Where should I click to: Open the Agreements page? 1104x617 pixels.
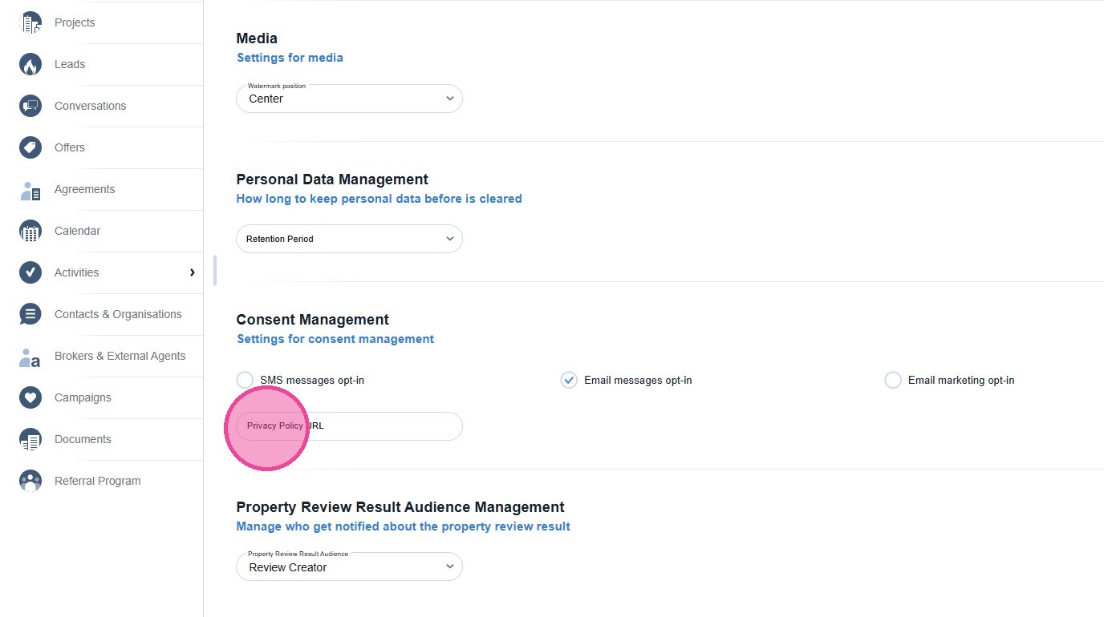[x=84, y=189]
